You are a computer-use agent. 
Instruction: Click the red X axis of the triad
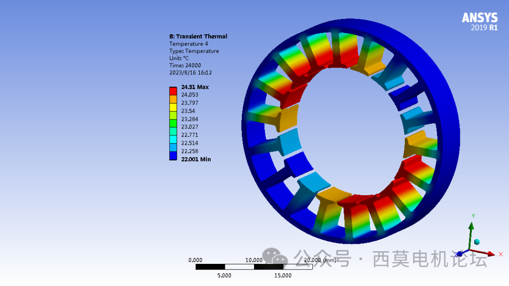tap(483, 252)
